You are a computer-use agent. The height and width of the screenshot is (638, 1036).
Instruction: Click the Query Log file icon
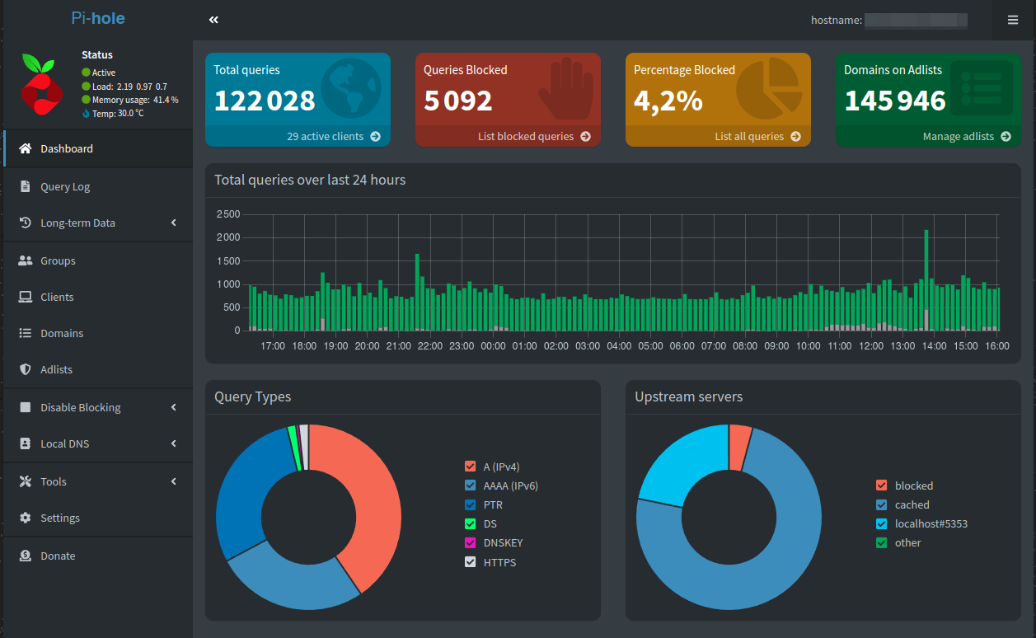coord(25,186)
